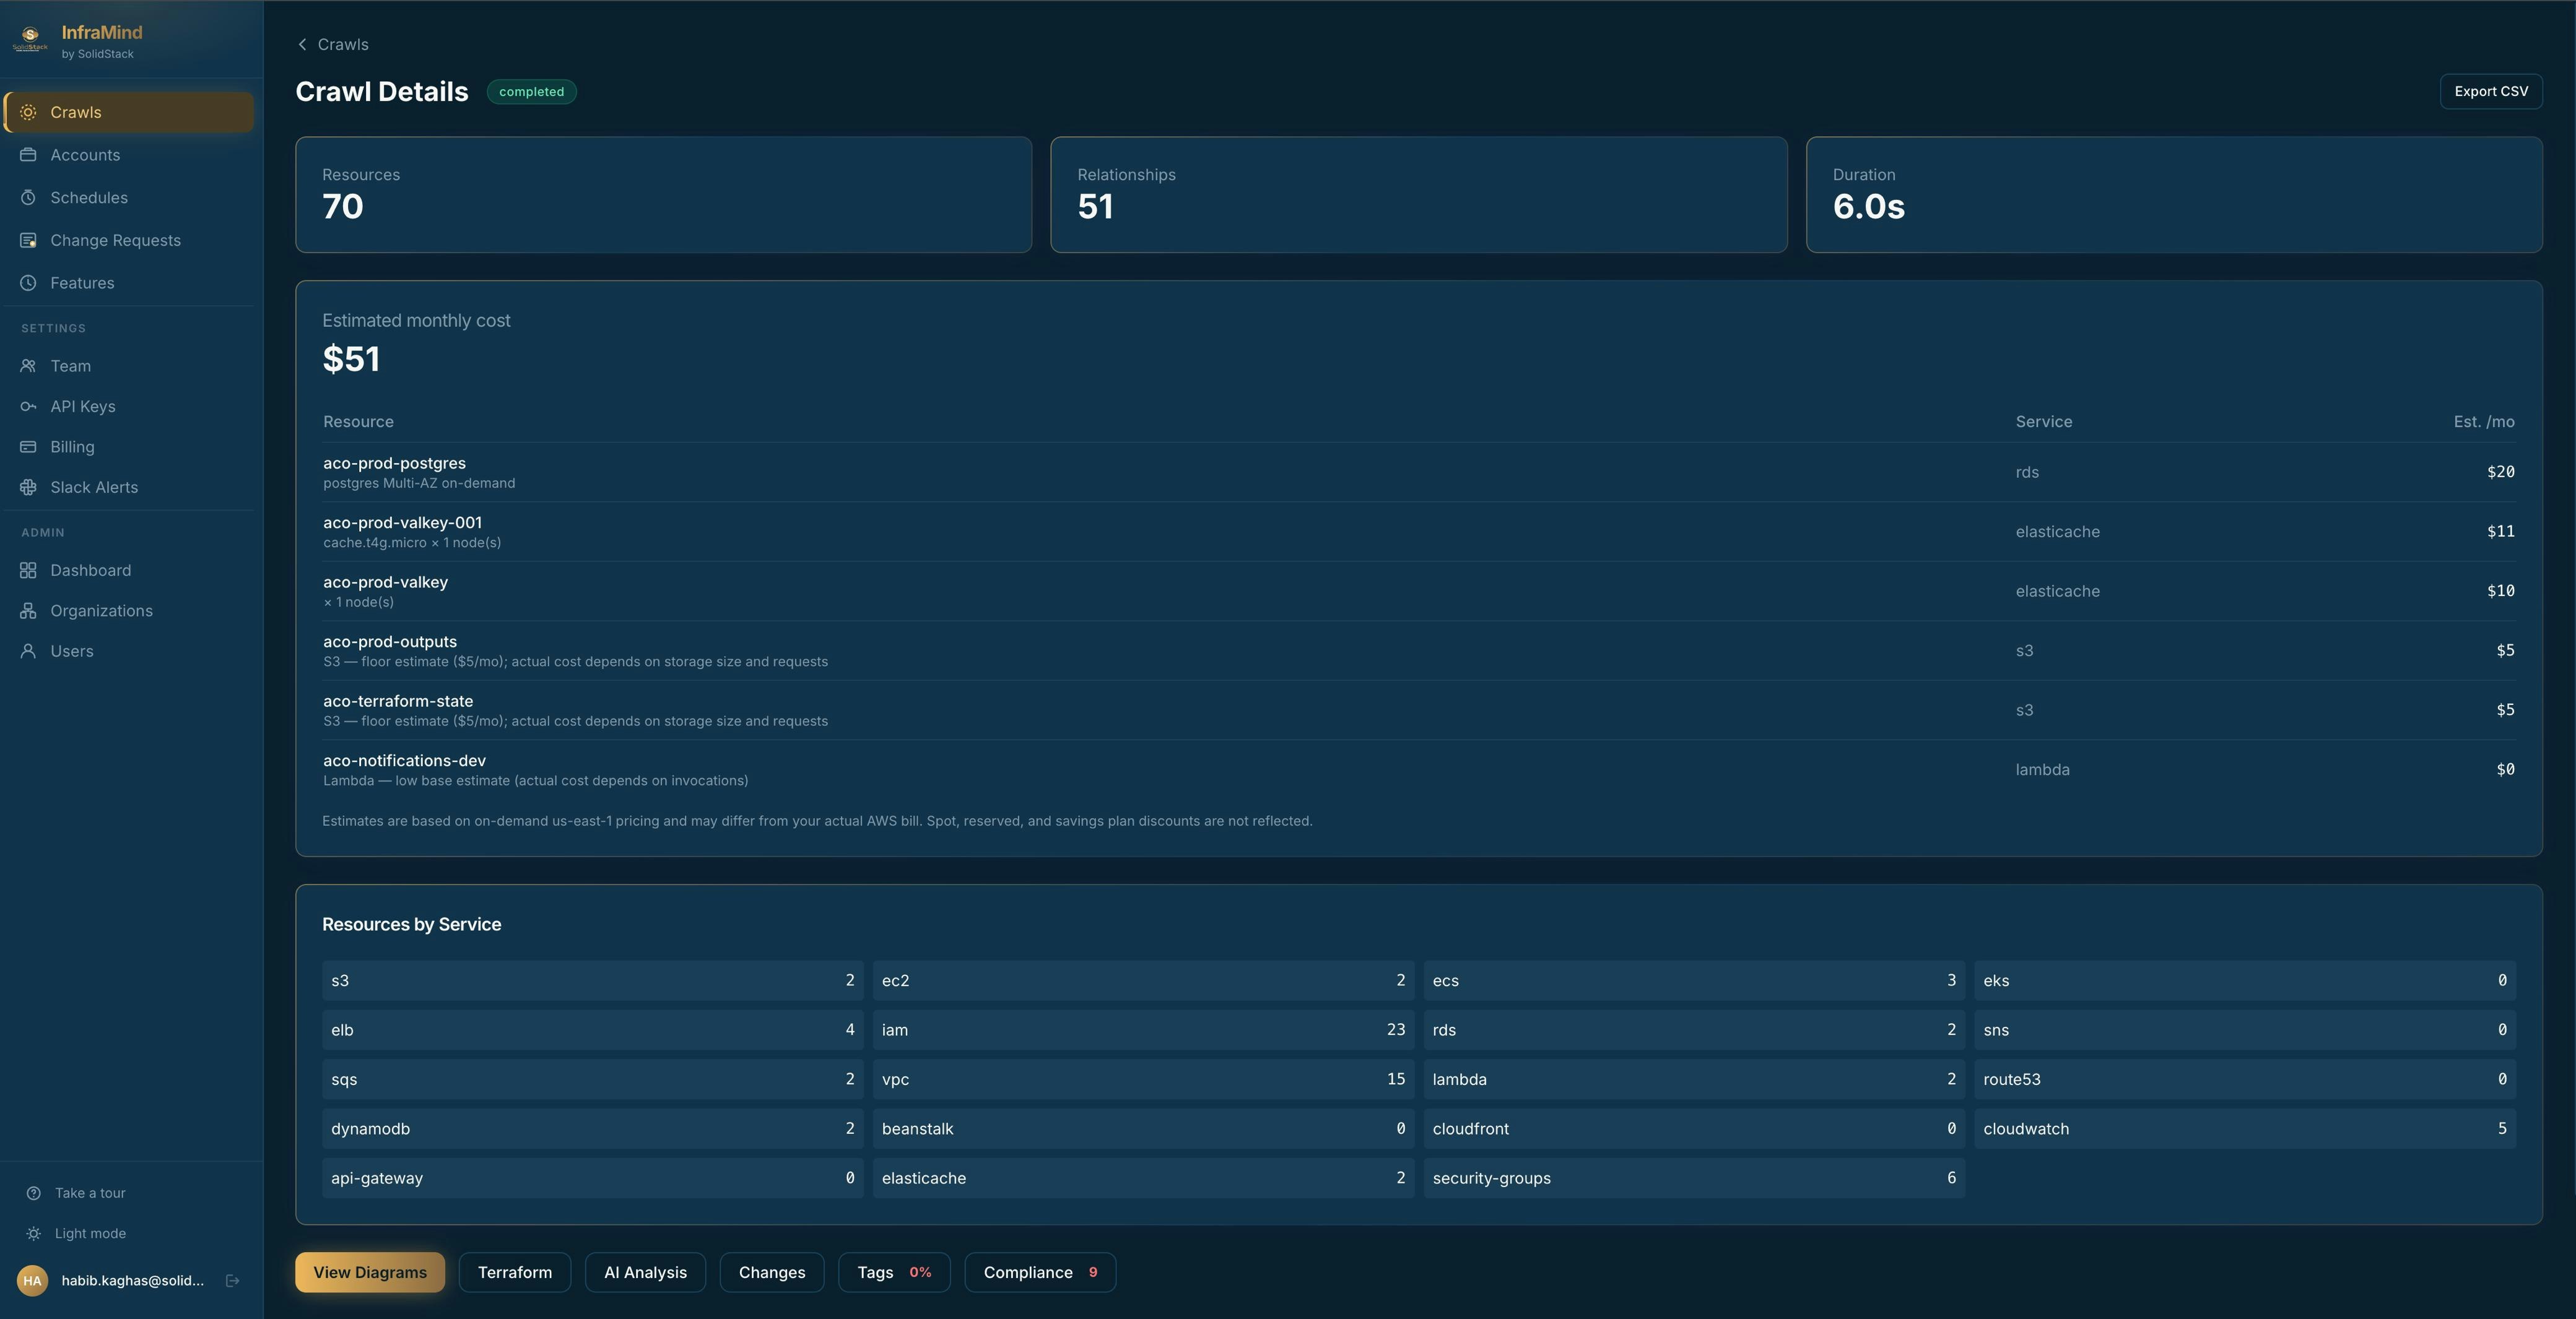2576x1319 pixels.
Task: Open the Accounts page
Action: coord(128,155)
